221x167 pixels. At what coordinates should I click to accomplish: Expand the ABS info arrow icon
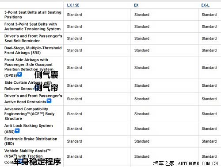point(17,131)
